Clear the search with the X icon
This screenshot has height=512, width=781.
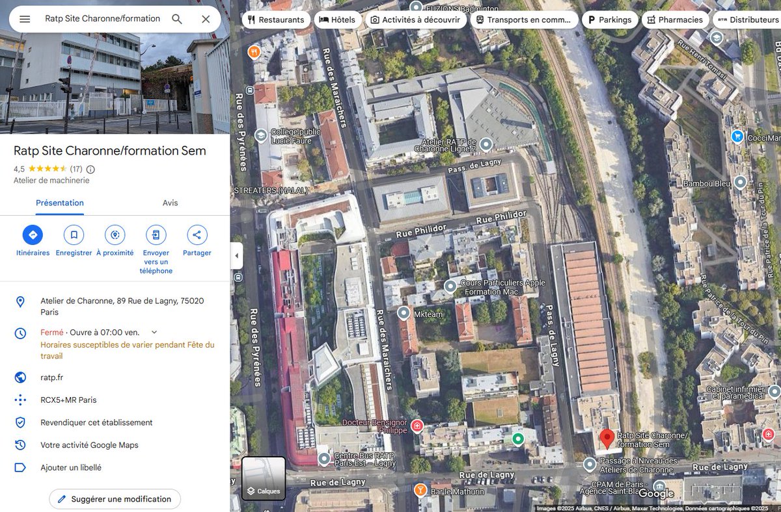[x=206, y=19]
